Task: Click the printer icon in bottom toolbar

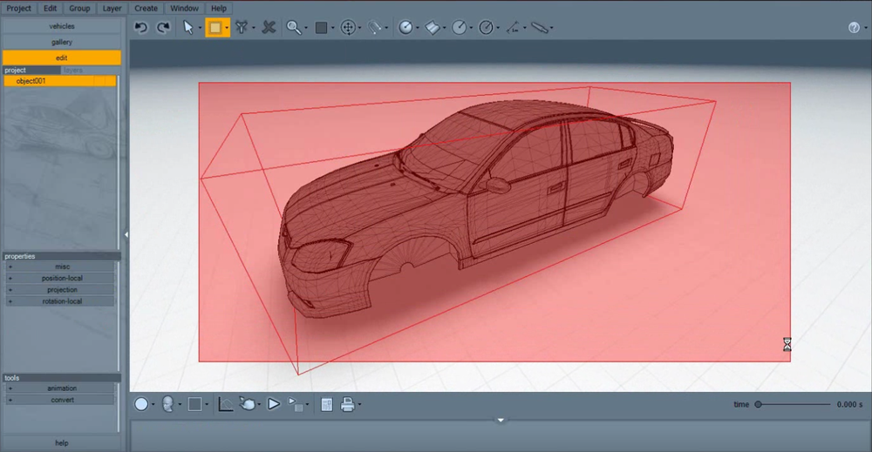Action: (348, 404)
